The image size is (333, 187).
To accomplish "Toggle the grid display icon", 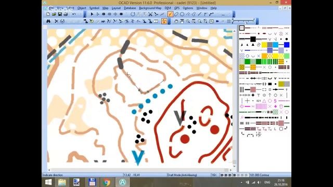I will 229,21.
